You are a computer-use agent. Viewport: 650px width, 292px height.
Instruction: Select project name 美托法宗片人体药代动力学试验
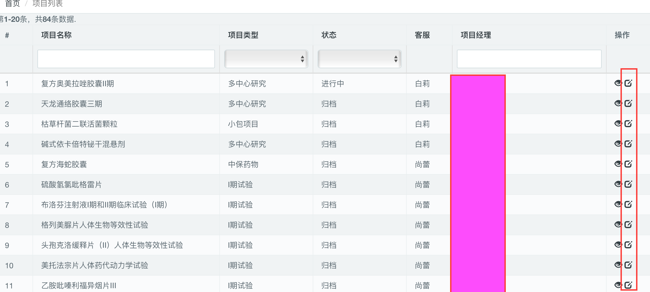click(x=94, y=265)
